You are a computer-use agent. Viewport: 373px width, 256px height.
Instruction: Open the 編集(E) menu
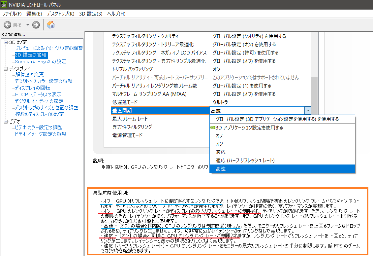pyautogui.click(x=34, y=14)
